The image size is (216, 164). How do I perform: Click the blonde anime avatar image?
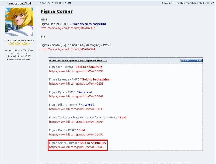(19, 22)
